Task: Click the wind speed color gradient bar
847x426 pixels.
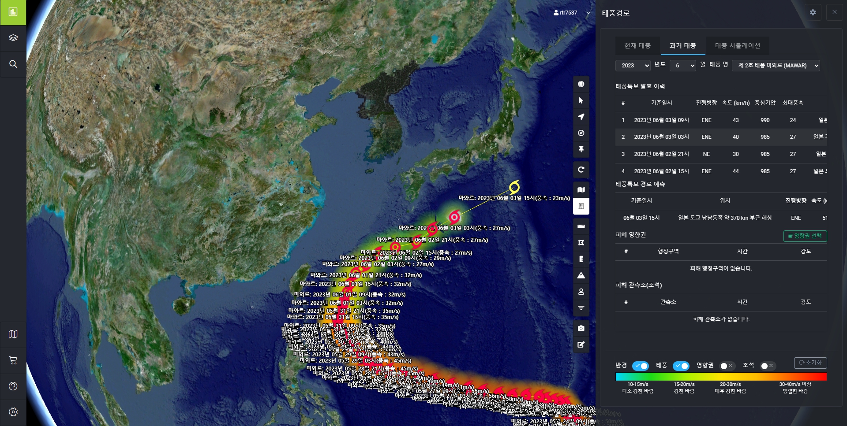Action: [x=721, y=377]
